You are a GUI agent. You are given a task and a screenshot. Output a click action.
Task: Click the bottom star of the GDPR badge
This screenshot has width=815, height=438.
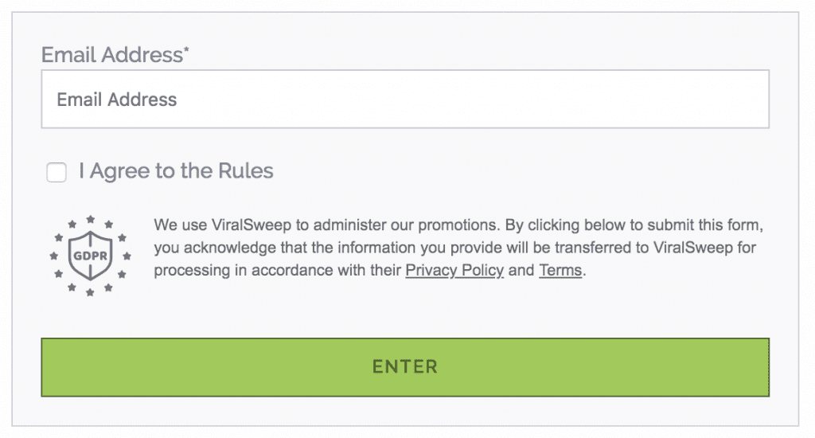(90, 292)
